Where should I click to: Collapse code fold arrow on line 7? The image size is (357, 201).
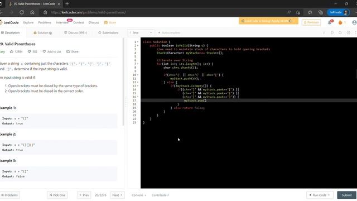[138, 64]
